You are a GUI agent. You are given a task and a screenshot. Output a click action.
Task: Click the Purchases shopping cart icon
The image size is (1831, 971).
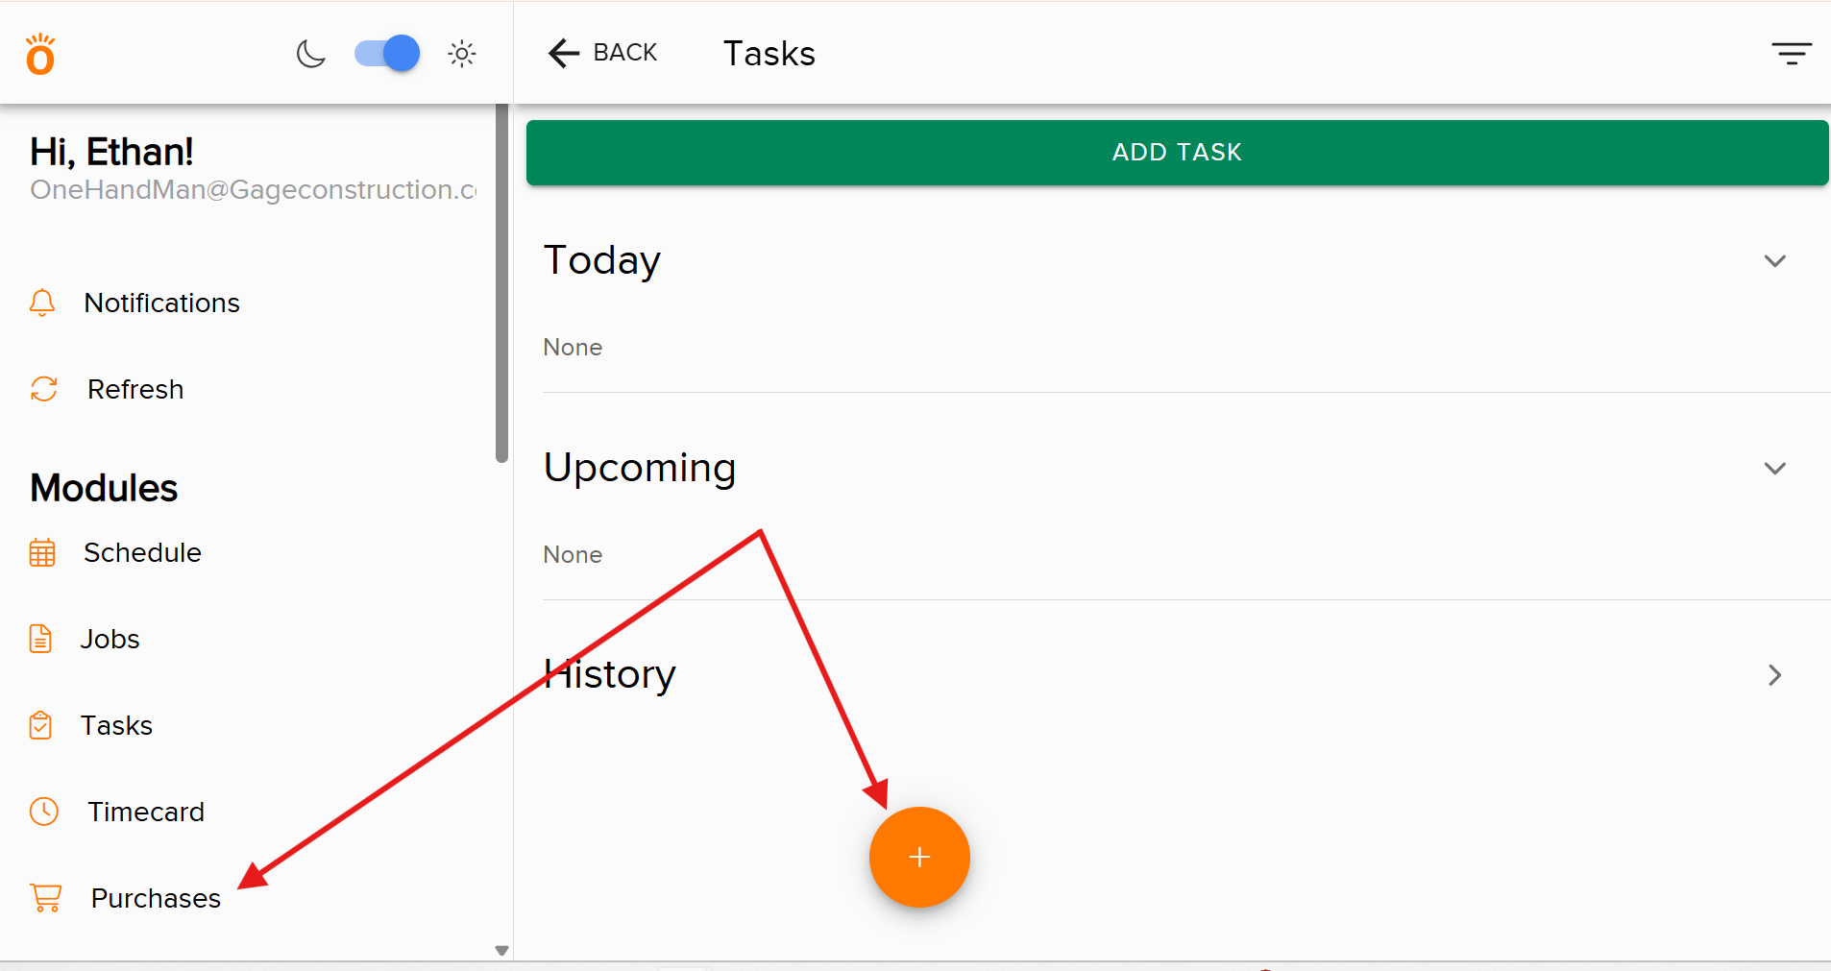46,898
